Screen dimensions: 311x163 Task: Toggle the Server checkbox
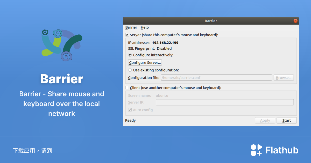click(x=127, y=35)
